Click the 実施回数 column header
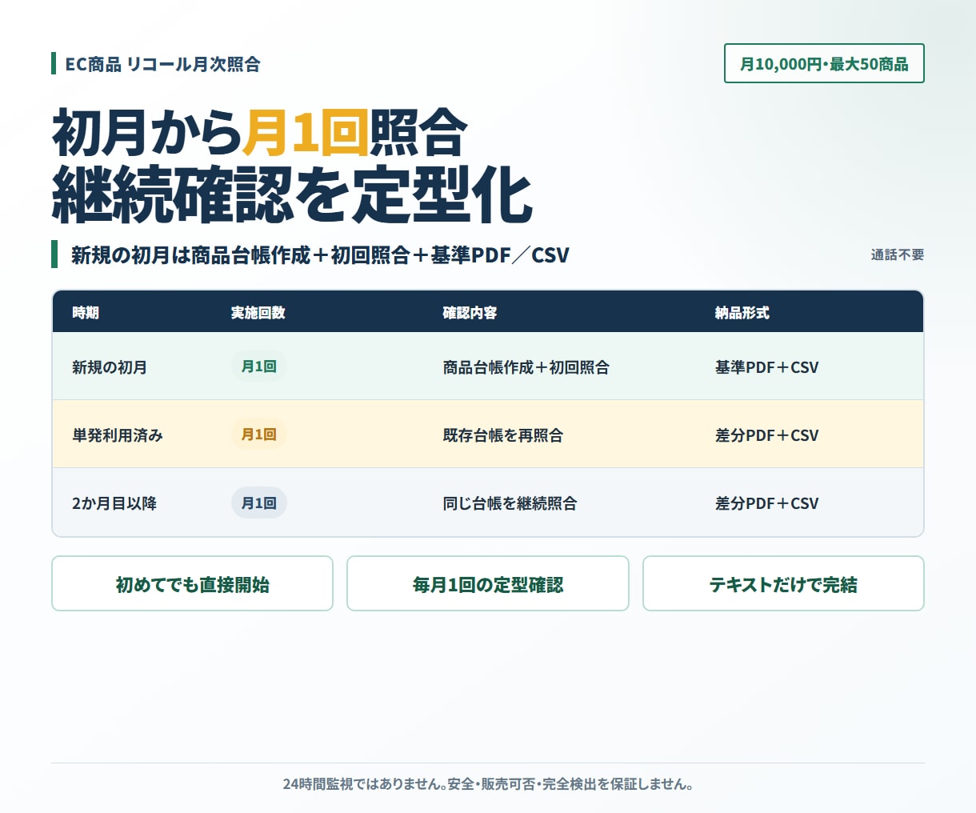 pyautogui.click(x=258, y=312)
